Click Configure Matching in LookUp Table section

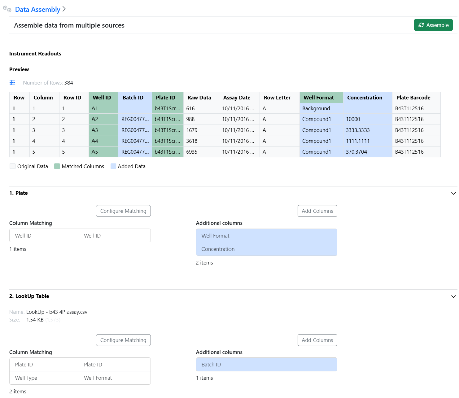(x=123, y=340)
